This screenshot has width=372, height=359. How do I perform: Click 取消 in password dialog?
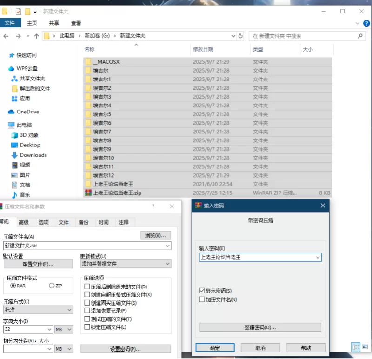(x=260, y=348)
